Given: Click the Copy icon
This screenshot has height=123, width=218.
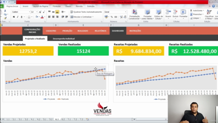Looking at the screenshot, I should pos(5,14).
